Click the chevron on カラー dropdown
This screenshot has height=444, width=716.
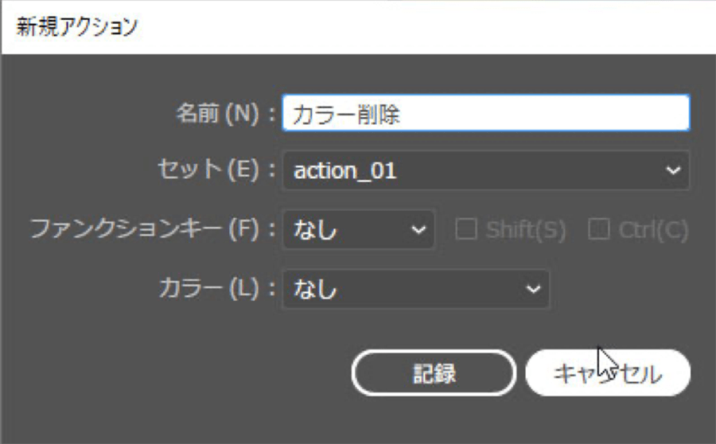(533, 289)
